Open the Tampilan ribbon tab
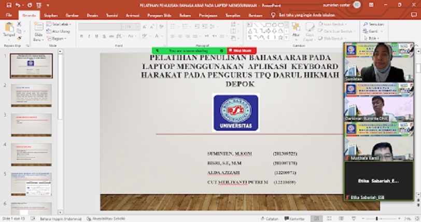The height and width of the screenshot is (222, 421). [233, 16]
